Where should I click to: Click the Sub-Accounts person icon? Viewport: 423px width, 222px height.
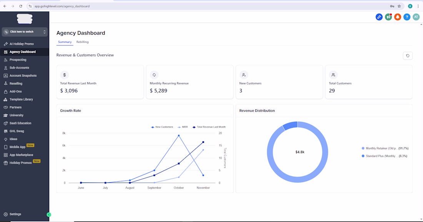point(5,68)
